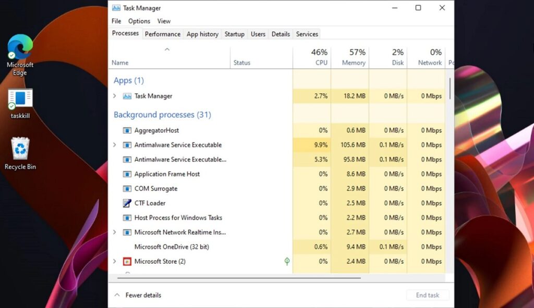The height and width of the screenshot is (308, 534).
Task: Click the 18.2 MB memory cell
Action: tap(350, 96)
